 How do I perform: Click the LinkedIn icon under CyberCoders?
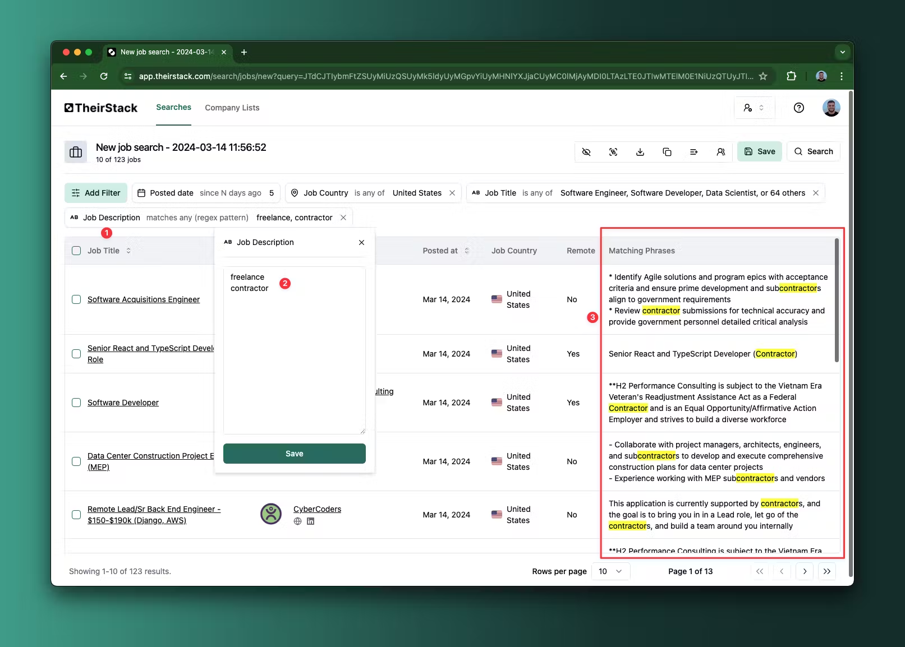[311, 521]
